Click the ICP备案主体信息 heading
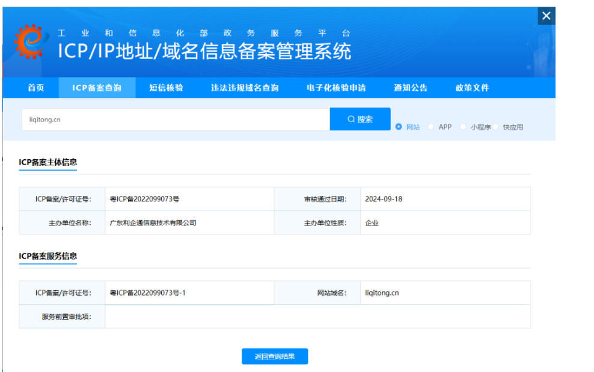This screenshot has height=372, width=594. tap(47, 162)
